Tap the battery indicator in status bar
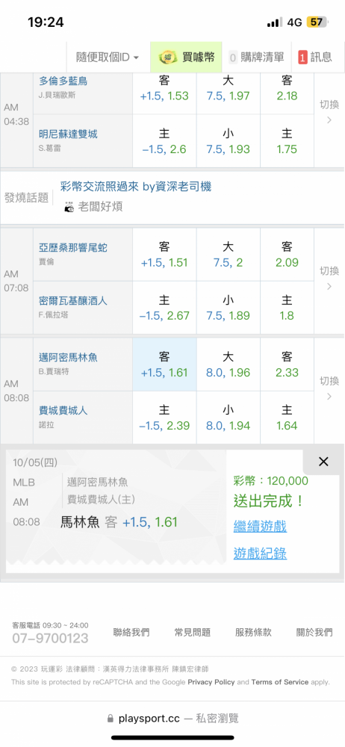This screenshot has width=345, height=747. (x=317, y=22)
